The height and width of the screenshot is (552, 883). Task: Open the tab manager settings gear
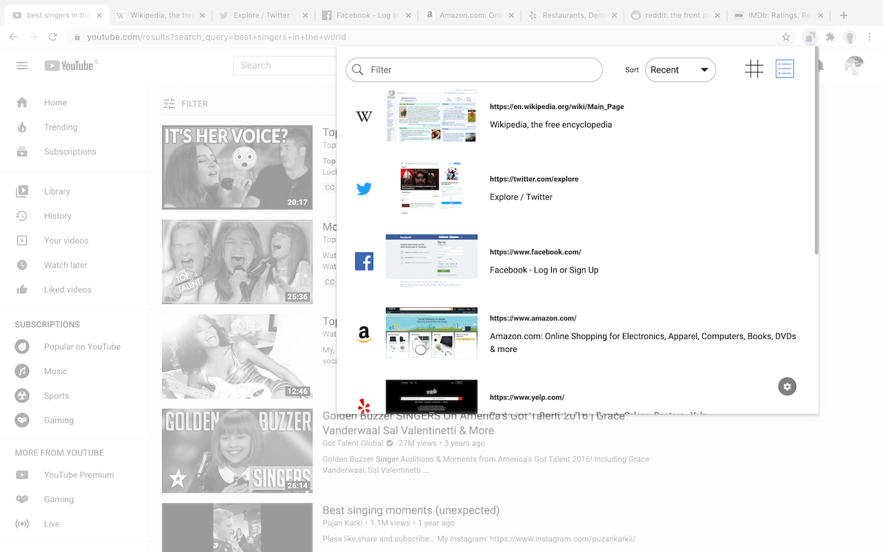pos(787,386)
